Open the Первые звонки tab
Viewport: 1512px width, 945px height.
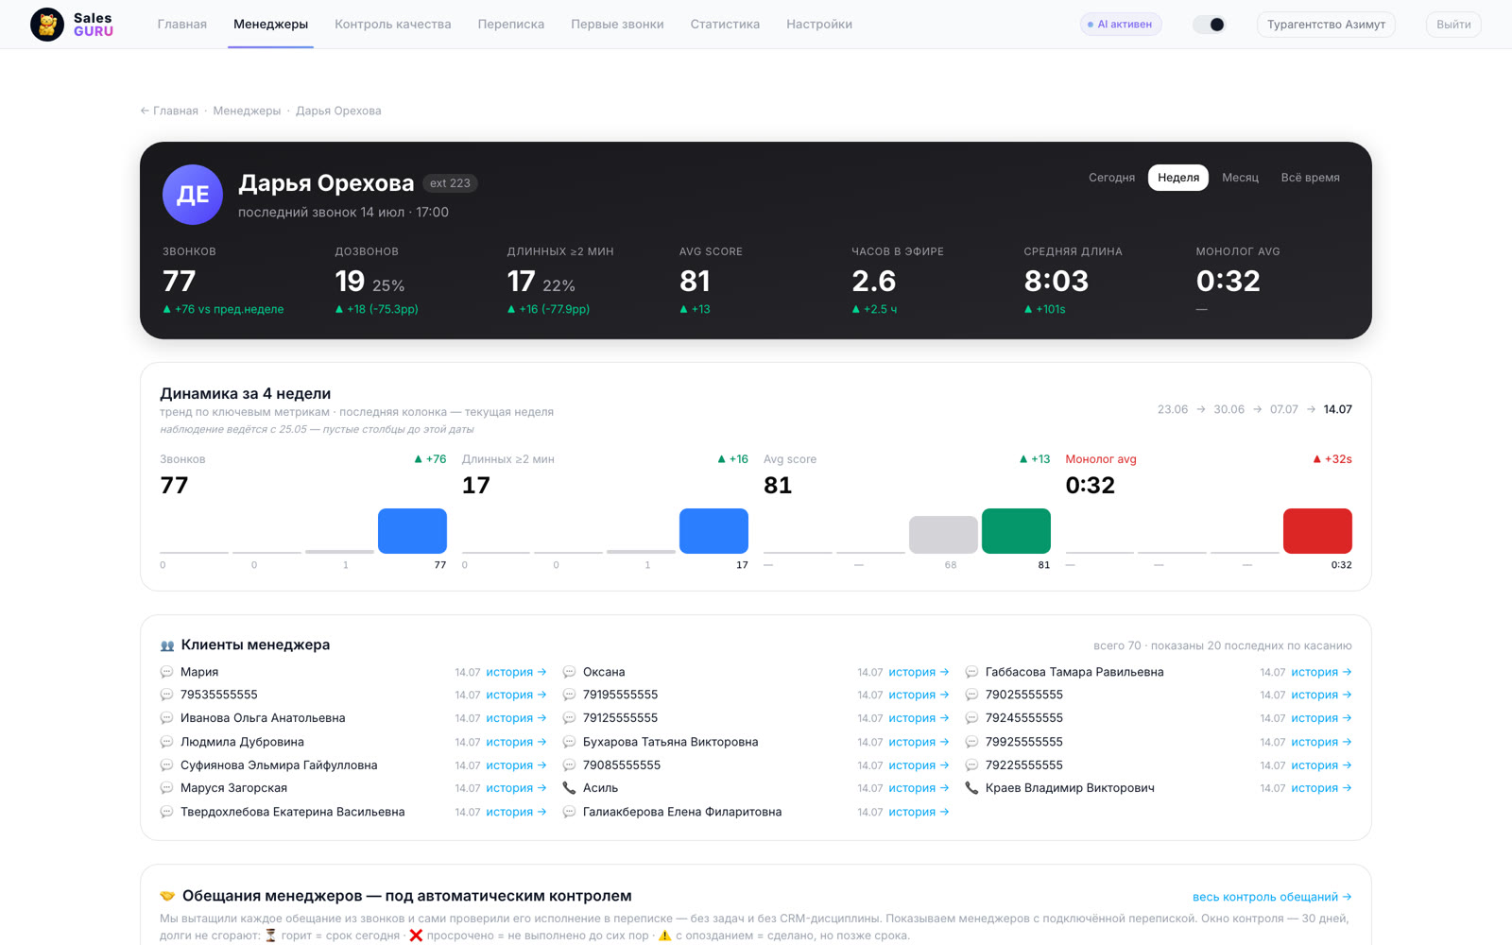[x=617, y=25]
